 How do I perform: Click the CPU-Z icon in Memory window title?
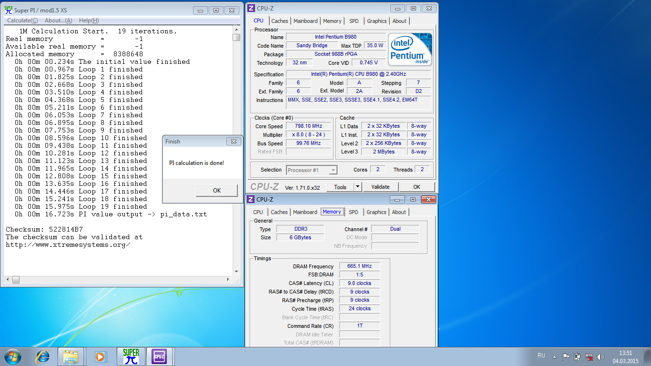point(251,199)
